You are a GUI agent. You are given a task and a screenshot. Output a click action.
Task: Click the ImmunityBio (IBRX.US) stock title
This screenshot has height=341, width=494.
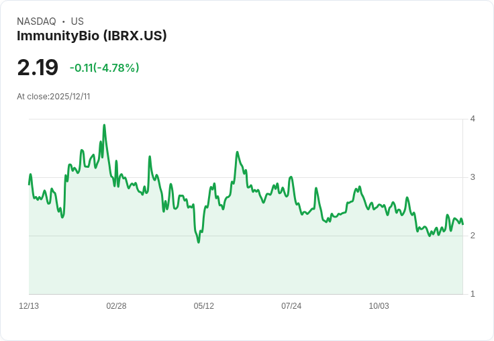(x=92, y=36)
